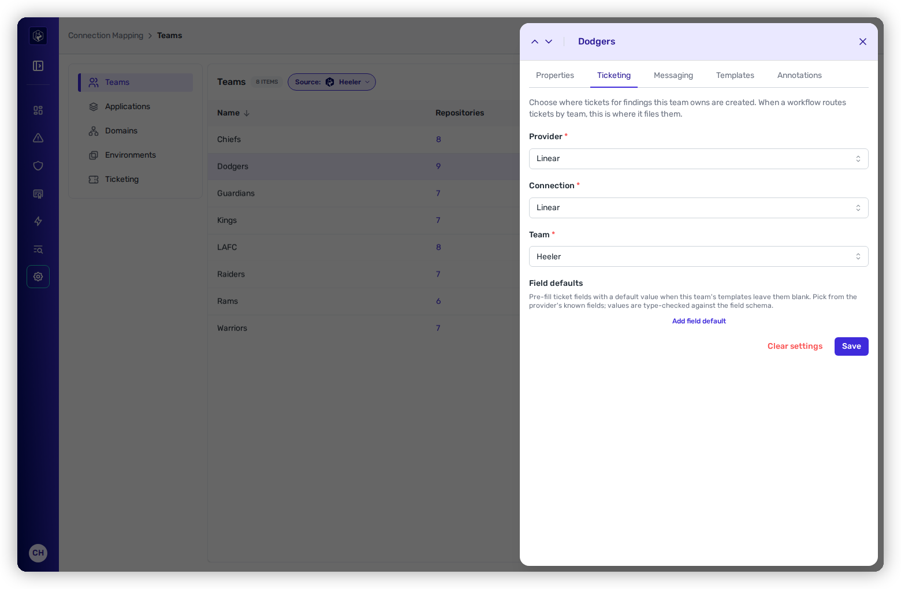Sort the table by Name column

coord(233,113)
